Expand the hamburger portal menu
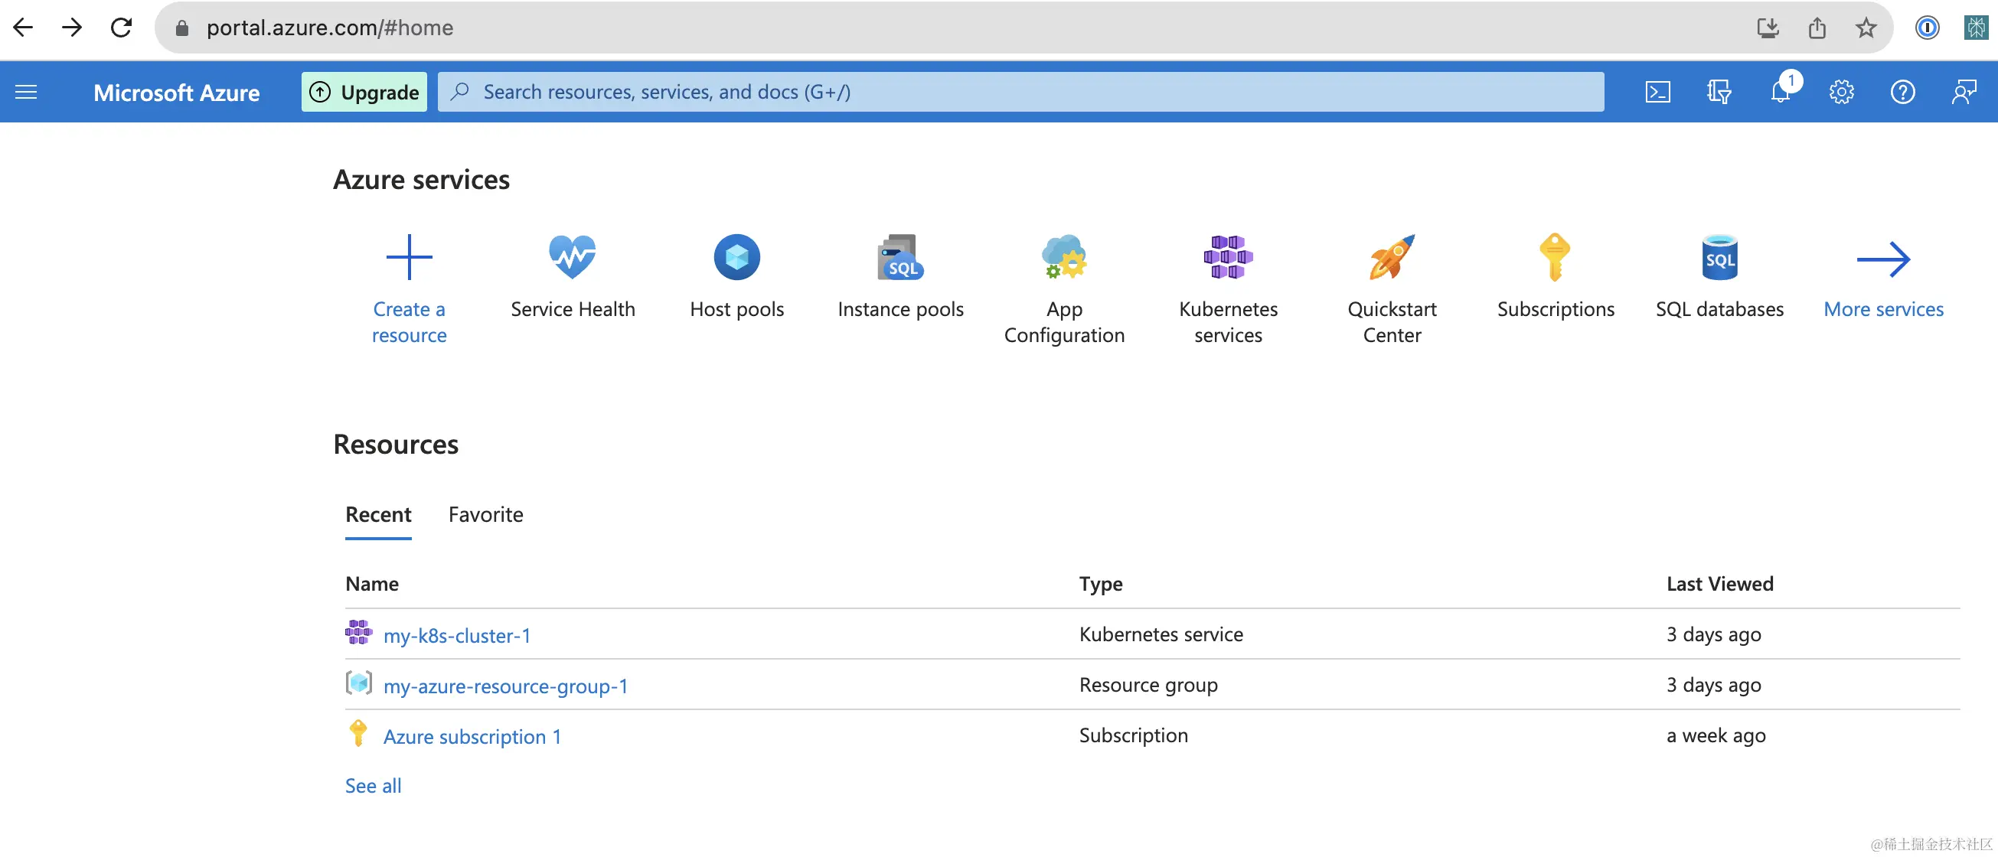Viewport: 1998px width, 857px height. pos(26,93)
